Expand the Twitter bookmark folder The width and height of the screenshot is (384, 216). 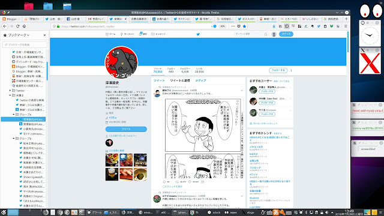coord(10,91)
